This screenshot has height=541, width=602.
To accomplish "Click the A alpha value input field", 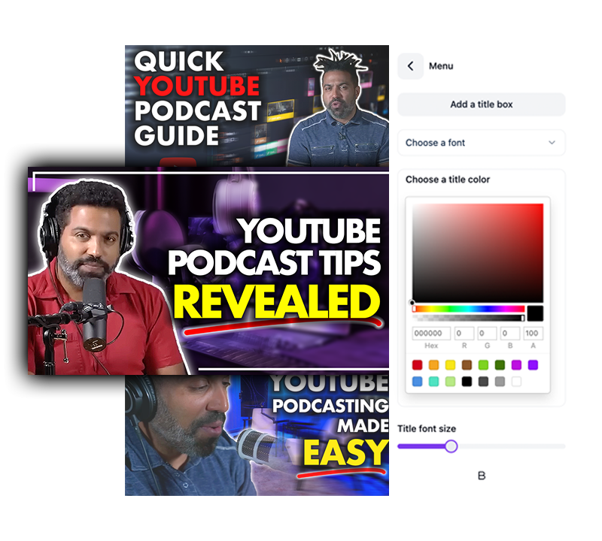I will (x=534, y=333).
